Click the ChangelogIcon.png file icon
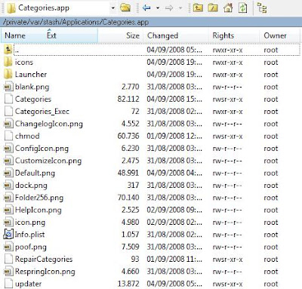The image size is (302, 289). [8, 124]
